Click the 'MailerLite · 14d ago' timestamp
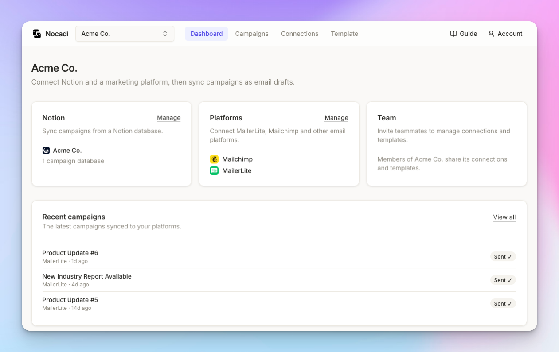 click(x=67, y=308)
